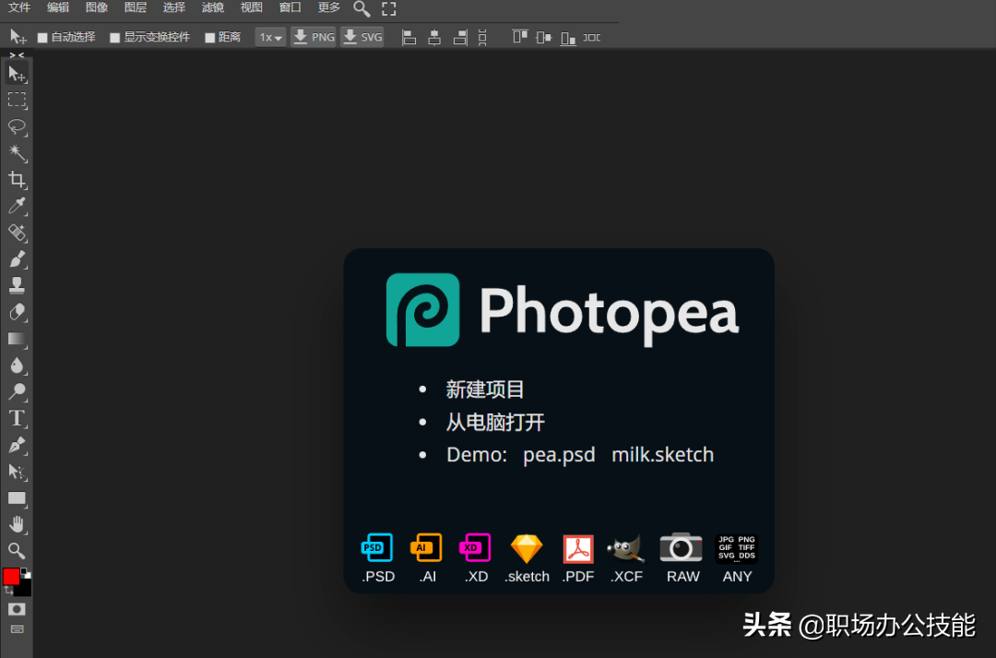
Task: Open the 1x scale dropdown
Action: pyautogui.click(x=270, y=38)
